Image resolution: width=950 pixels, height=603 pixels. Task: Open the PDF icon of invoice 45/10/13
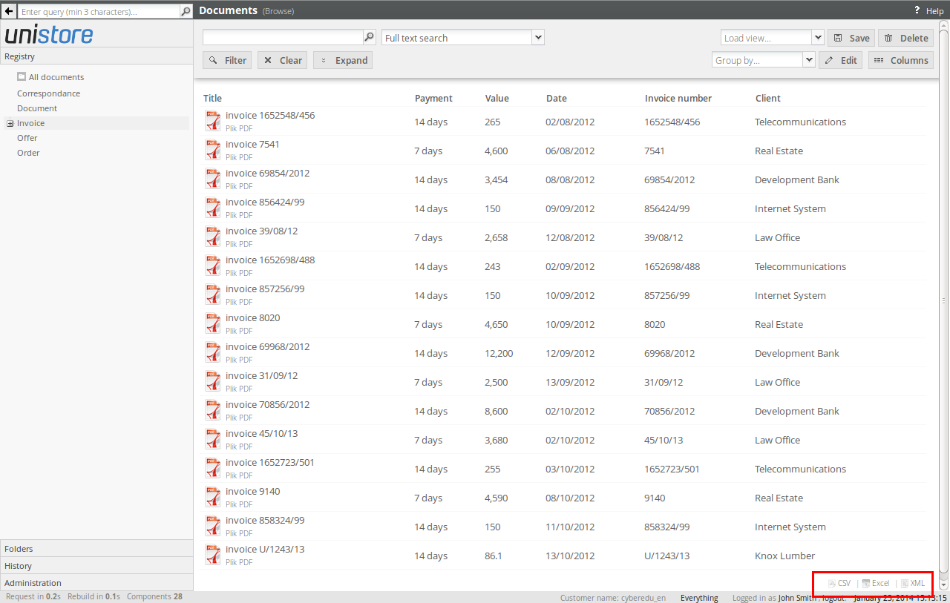tap(213, 440)
